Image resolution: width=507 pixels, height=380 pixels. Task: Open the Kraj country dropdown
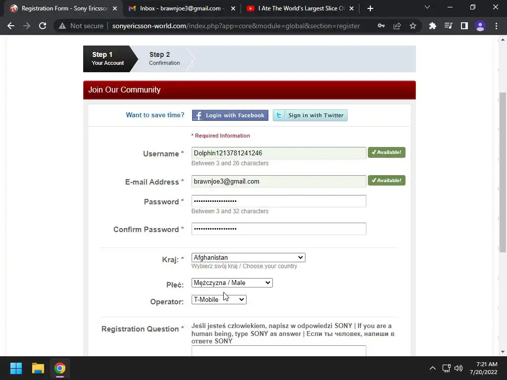tap(249, 257)
